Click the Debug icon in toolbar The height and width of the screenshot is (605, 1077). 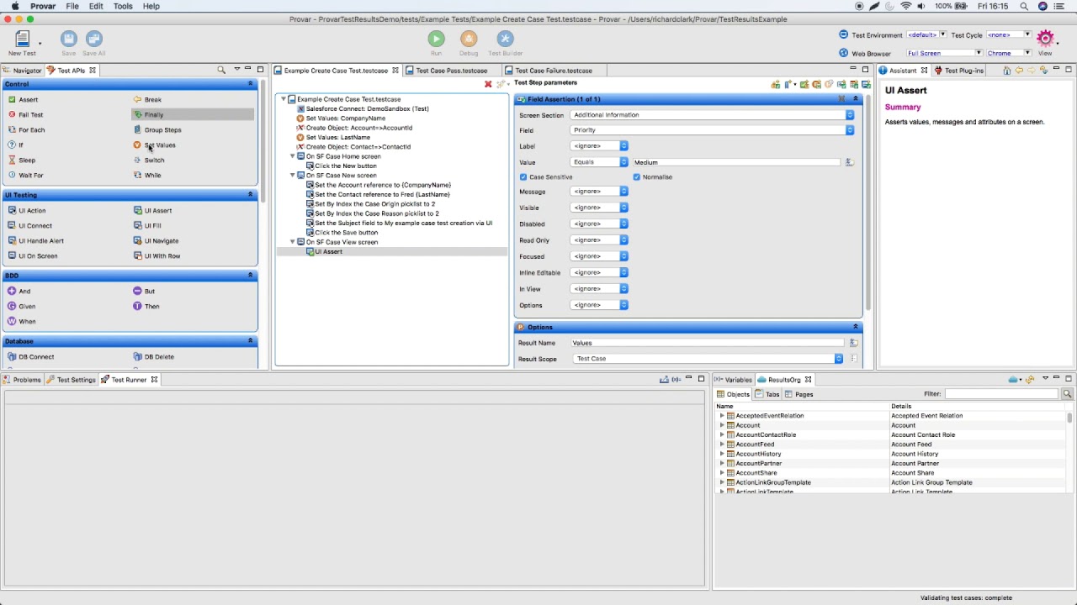[x=469, y=39]
